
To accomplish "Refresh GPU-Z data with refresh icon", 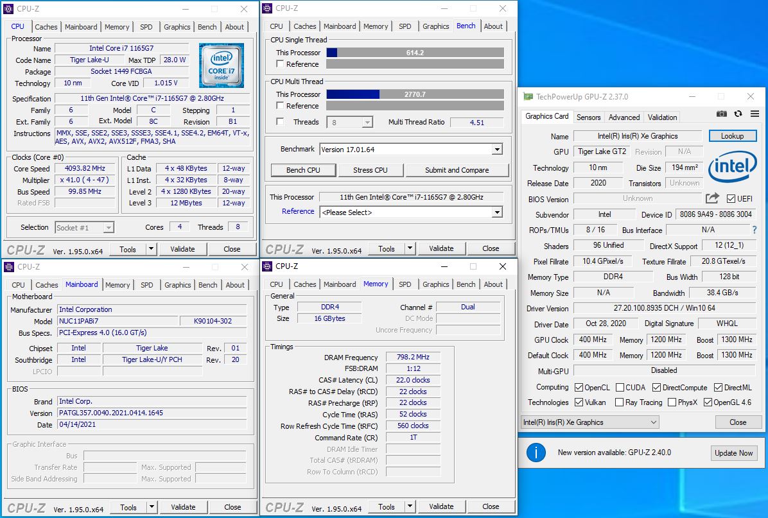I will [x=738, y=114].
